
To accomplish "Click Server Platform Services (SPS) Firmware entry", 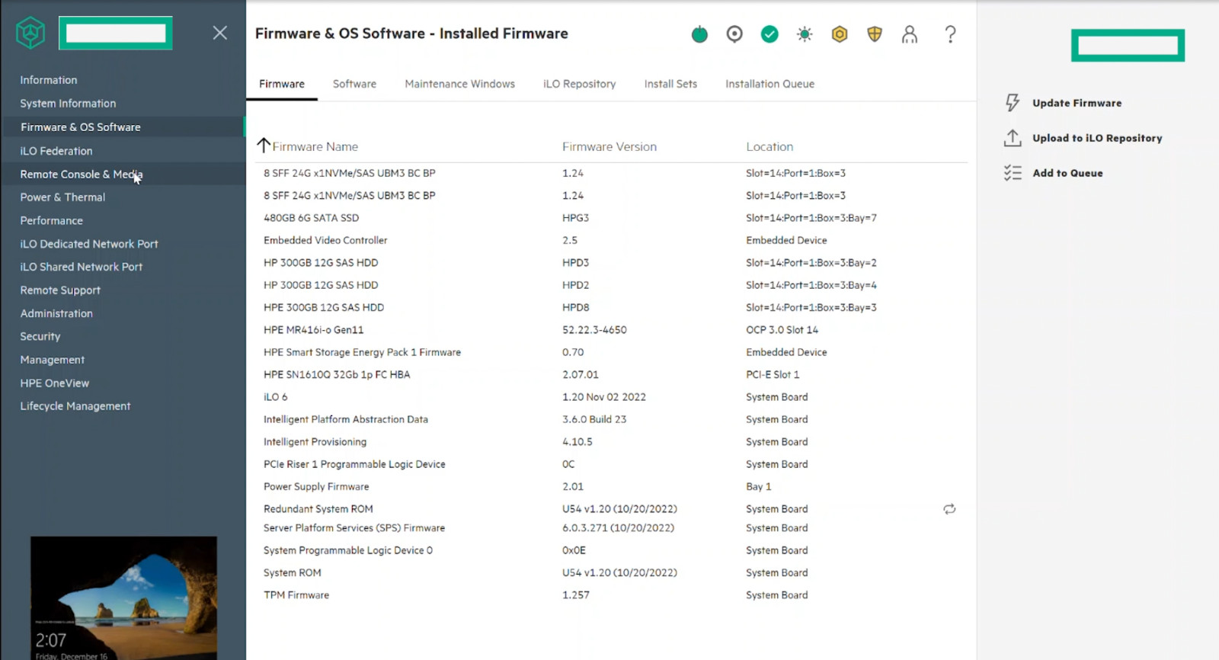I will [354, 527].
